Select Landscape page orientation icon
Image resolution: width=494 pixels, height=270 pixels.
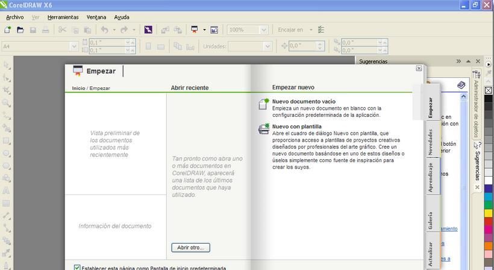(x=161, y=46)
